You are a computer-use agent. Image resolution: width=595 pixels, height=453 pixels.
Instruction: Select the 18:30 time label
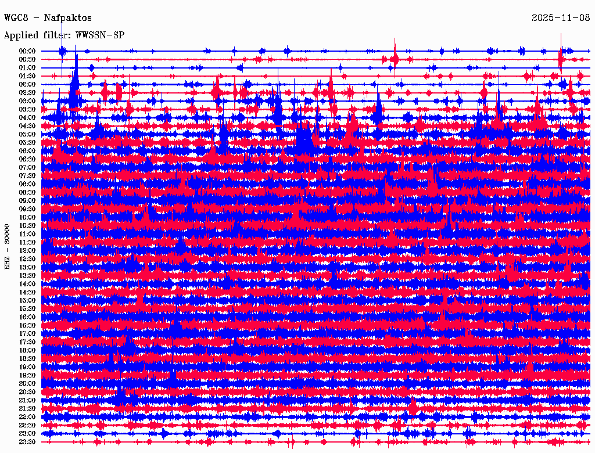tap(27, 359)
